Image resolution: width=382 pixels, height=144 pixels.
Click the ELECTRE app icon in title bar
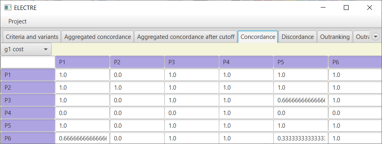click(x=8, y=8)
